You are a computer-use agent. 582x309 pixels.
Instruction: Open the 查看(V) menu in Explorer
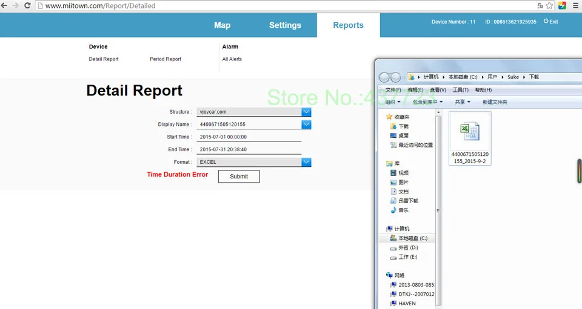[x=438, y=90]
